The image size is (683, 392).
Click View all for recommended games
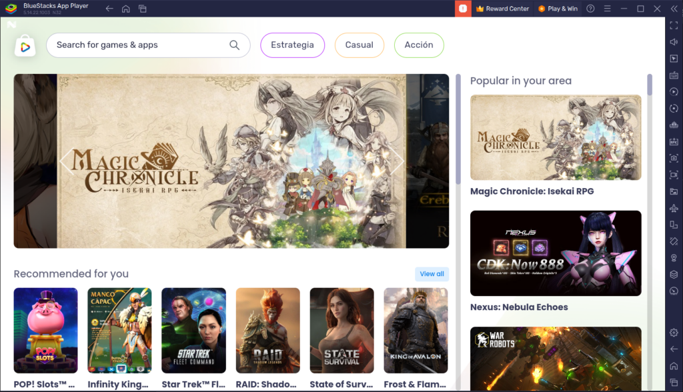[x=432, y=273]
